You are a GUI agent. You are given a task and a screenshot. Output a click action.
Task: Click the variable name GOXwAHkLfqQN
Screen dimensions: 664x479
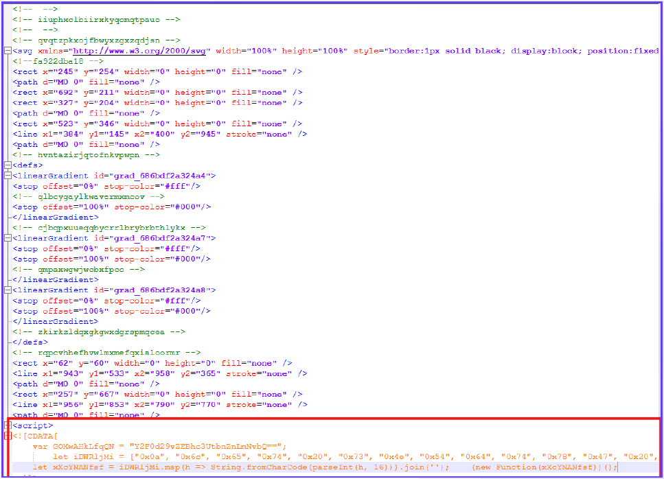click(x=83, y=447)
